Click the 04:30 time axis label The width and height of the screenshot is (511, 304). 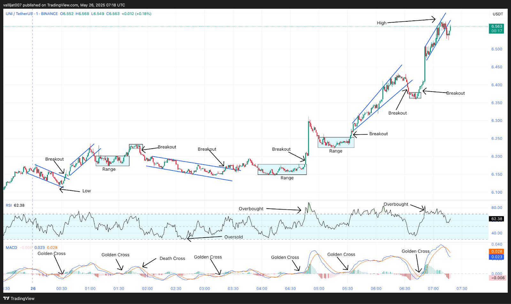[x=290, y=288]
